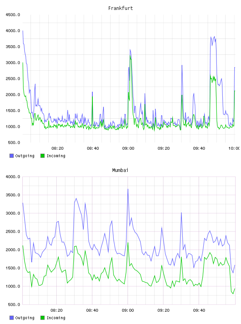Click the Mumbai chart title

[120, 170]
